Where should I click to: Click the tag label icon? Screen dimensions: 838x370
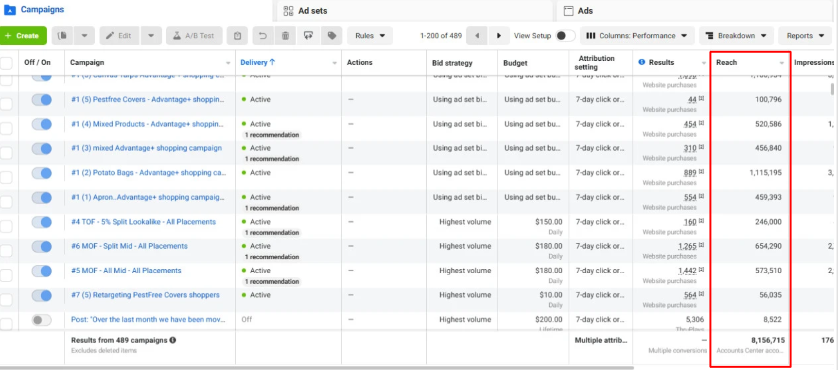(332, 35)
